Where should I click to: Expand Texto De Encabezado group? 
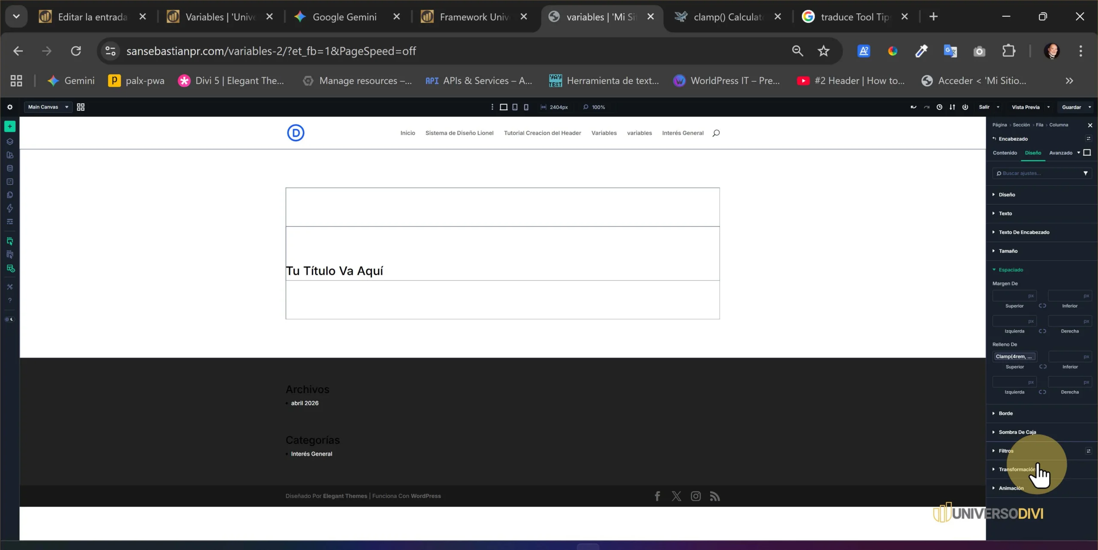pyautogui.click(x=1041, y=232)
